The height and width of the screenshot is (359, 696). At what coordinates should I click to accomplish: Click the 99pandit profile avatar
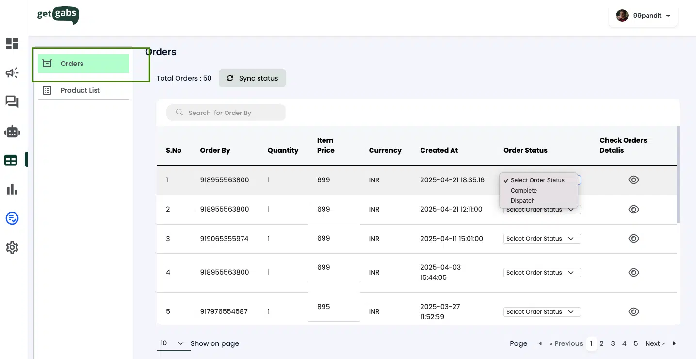click(x=622, y=16)
